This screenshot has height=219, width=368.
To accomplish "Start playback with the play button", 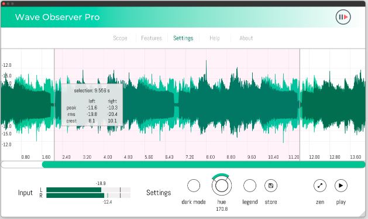I will tap(341, 186).
